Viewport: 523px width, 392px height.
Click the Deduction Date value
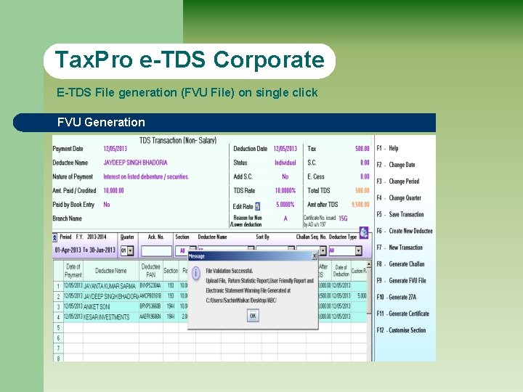(285, 149)
